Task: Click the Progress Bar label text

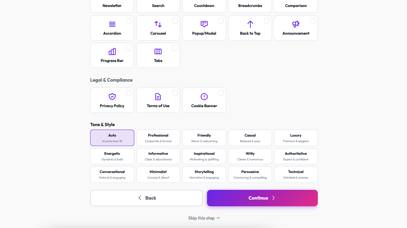Action: (112, 61)
